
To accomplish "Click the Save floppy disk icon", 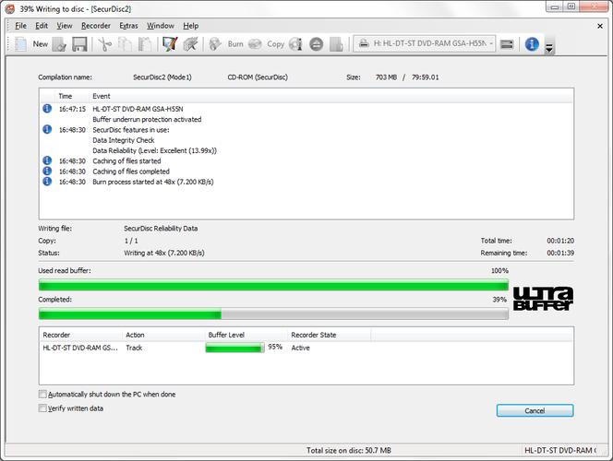I will (x=79, y=43).
